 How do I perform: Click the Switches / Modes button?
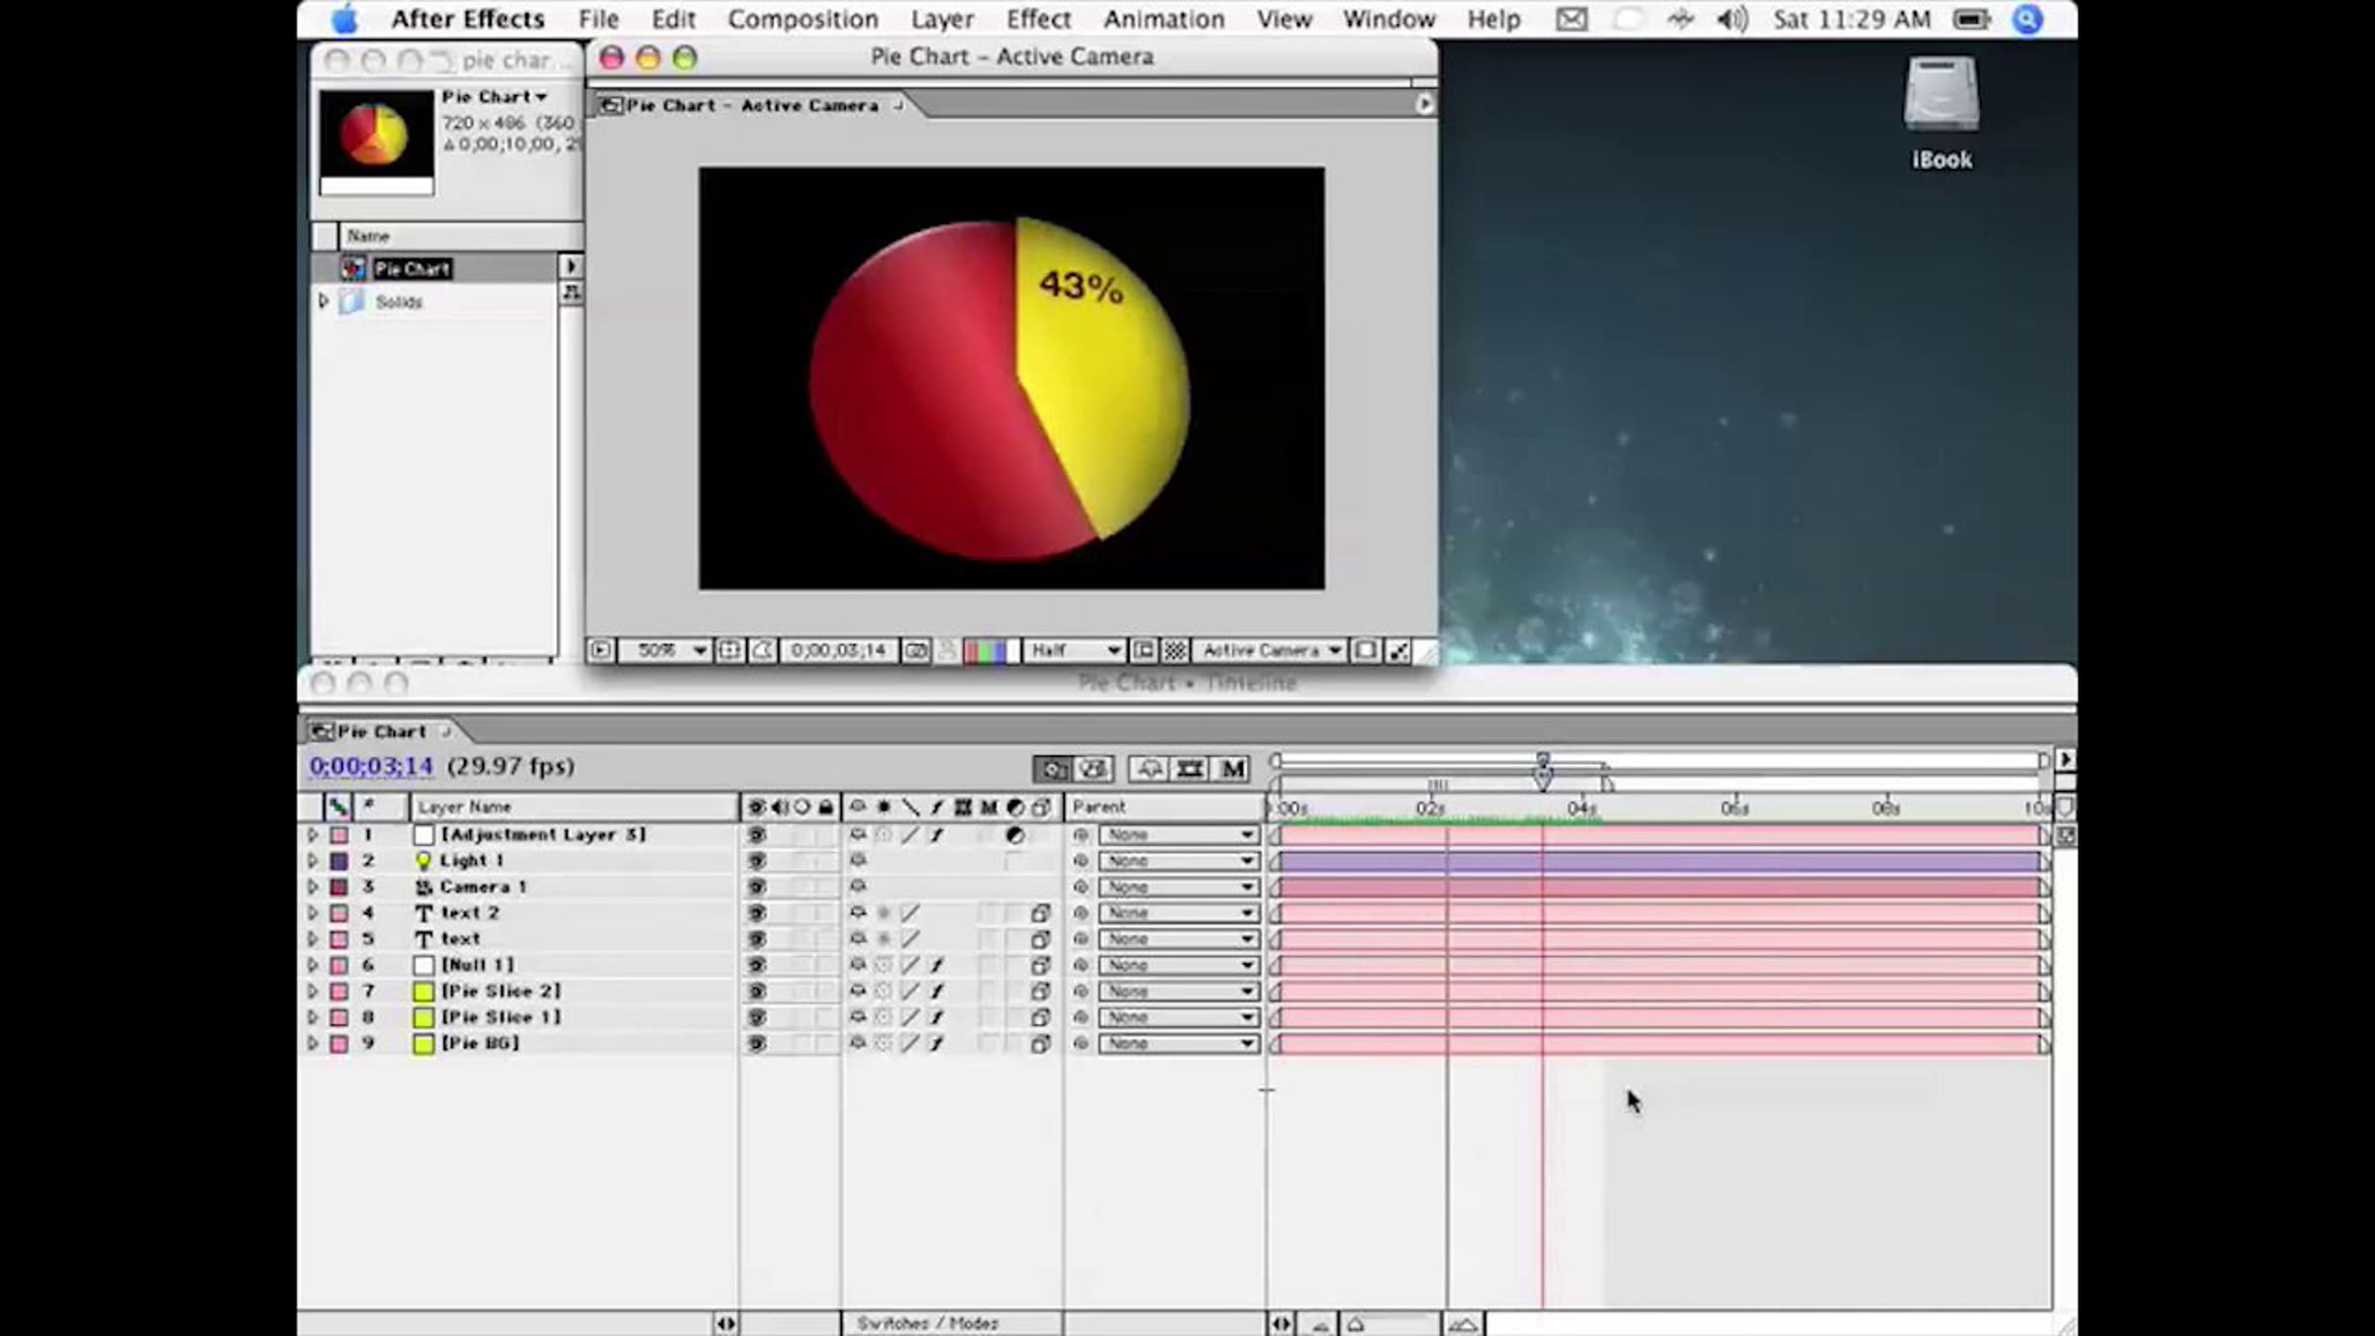tap(927, 1323)
